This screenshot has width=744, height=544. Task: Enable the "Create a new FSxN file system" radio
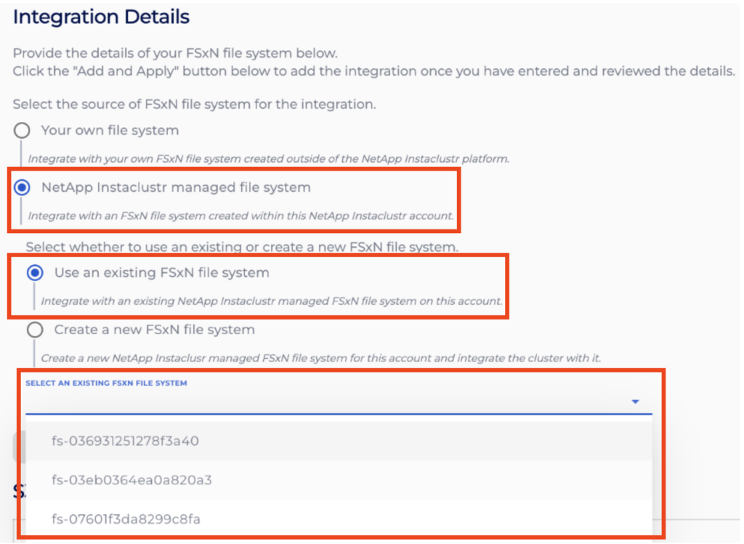(34, 330)
